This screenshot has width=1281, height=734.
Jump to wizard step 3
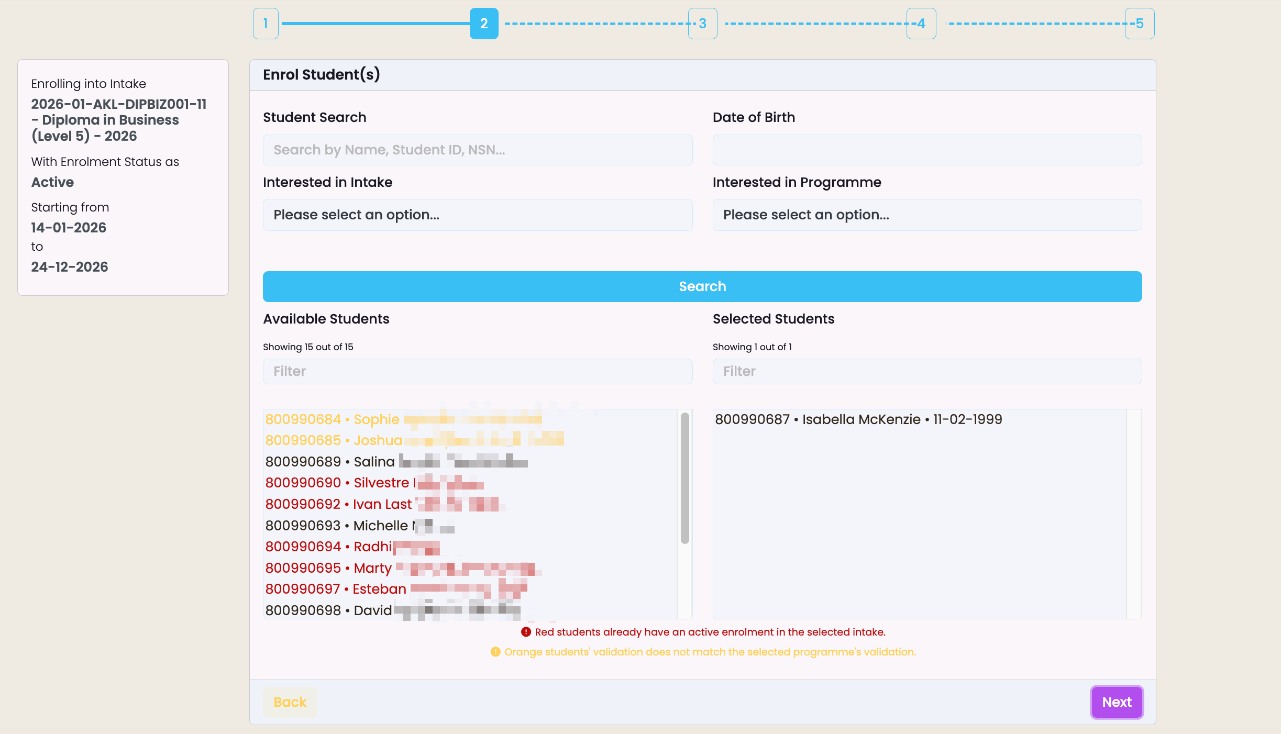[x=702, y=24]
